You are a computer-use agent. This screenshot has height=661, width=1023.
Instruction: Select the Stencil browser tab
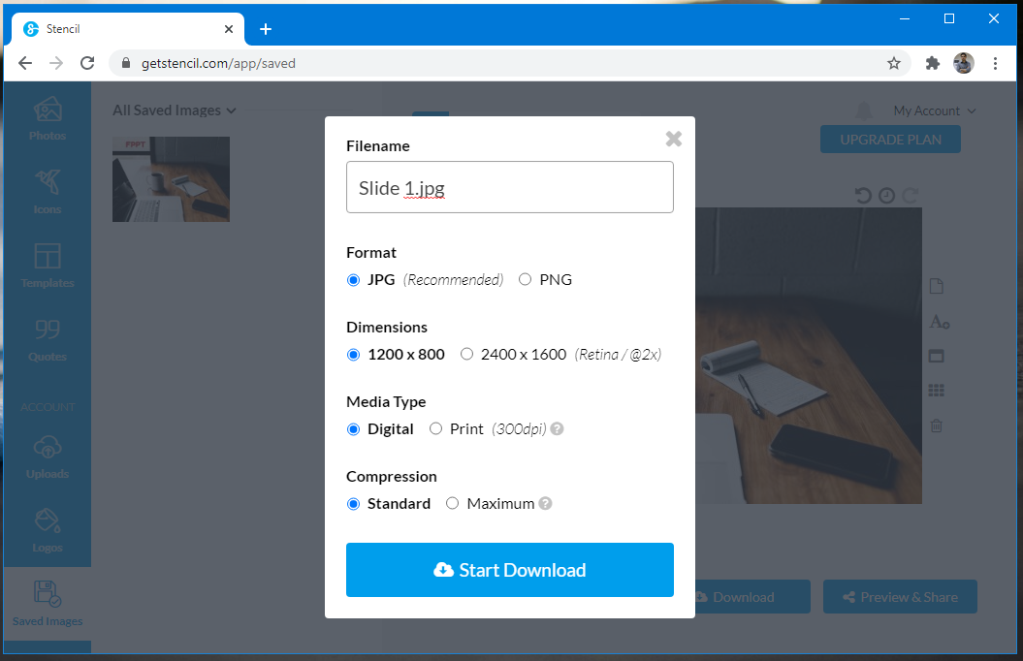[128, 29]
